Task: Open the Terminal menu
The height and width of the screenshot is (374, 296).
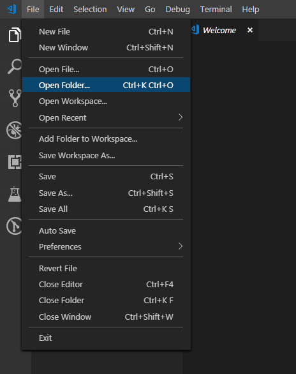Action: [x=216, y=10]
